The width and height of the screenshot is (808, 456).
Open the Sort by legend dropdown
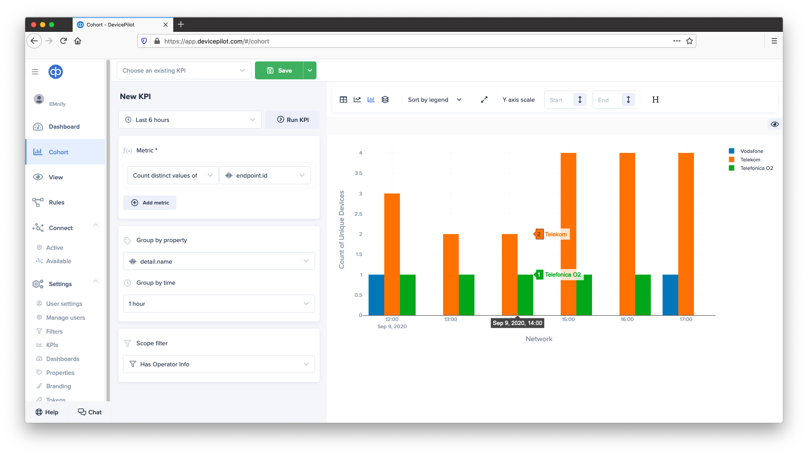(x=435, y=100)
